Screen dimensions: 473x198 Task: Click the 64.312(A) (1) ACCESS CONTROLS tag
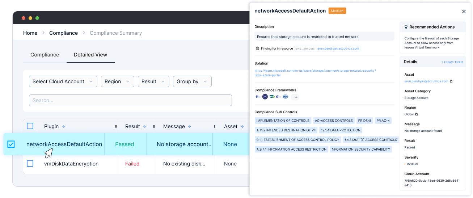[x=371, y=139]
